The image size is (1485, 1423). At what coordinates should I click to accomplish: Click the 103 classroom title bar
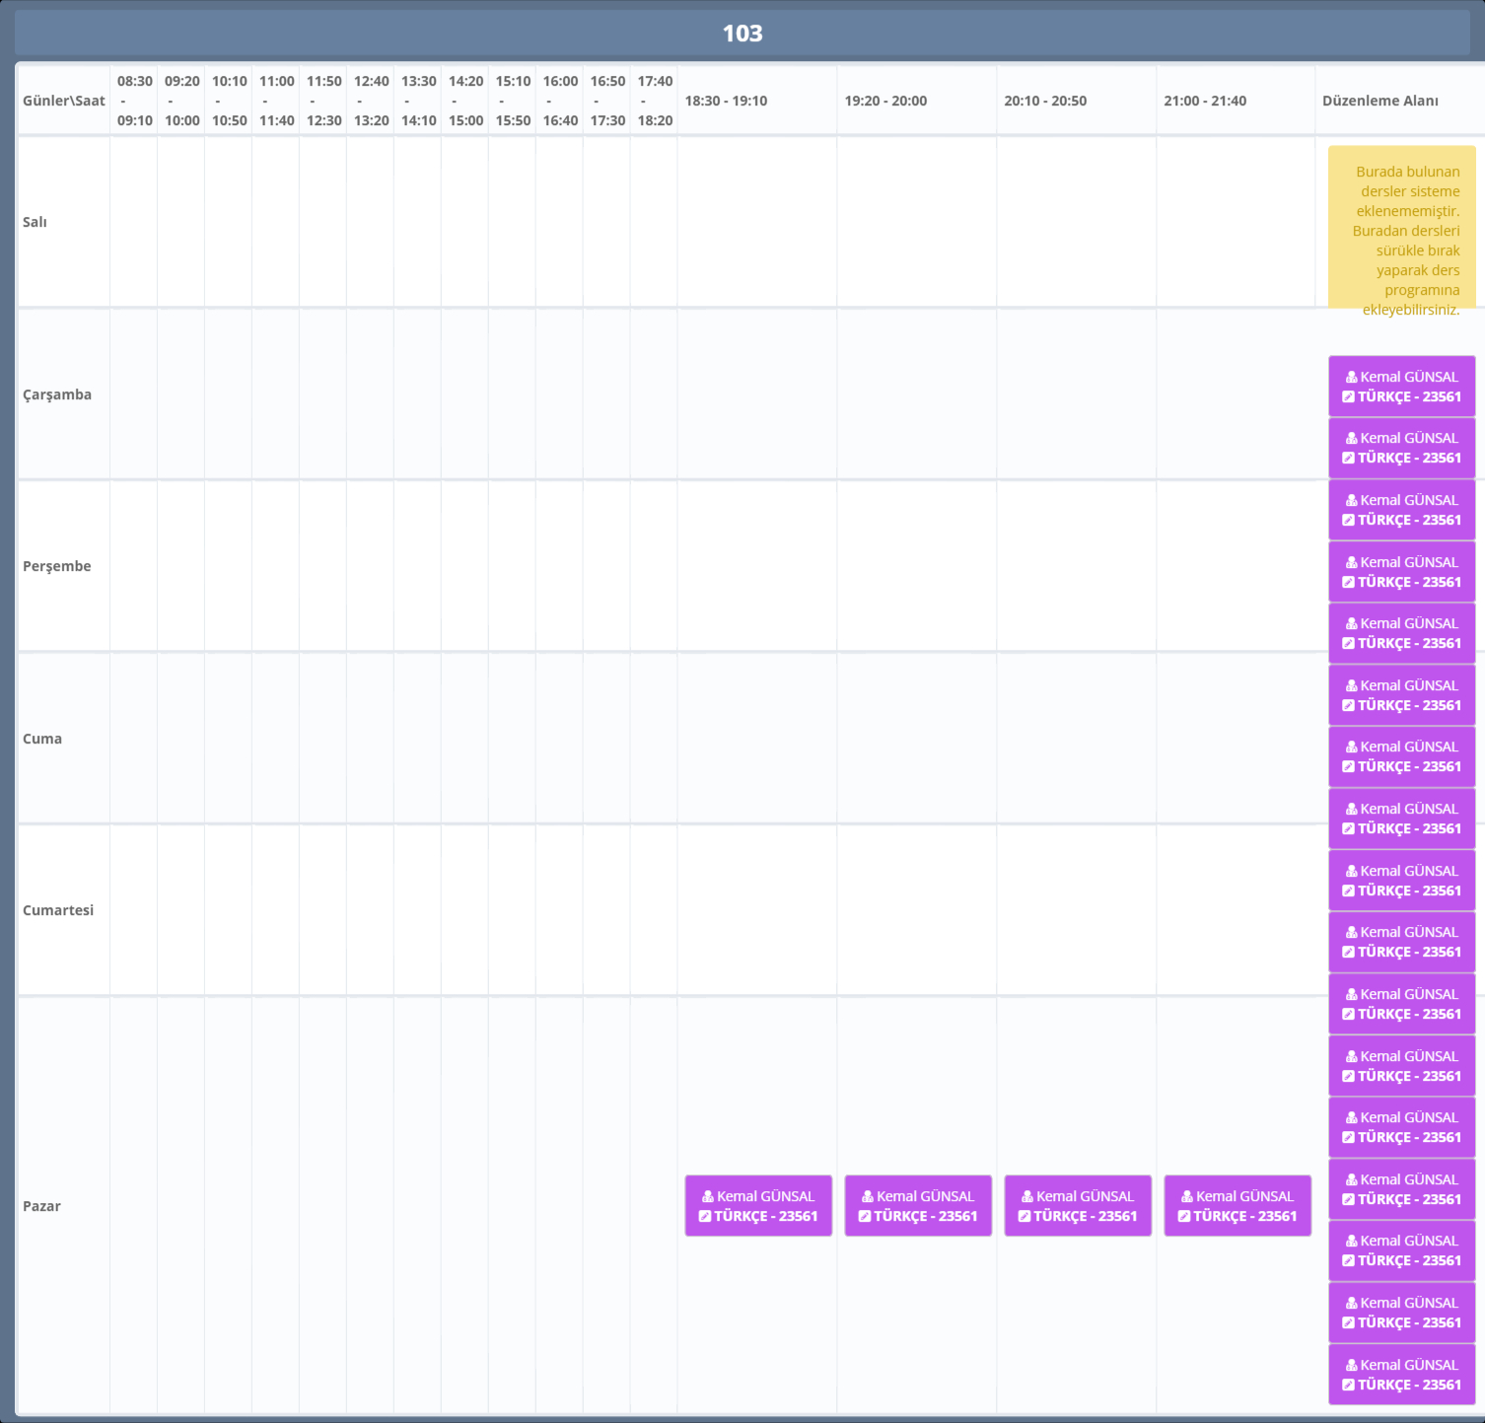[x=742, y=34]
